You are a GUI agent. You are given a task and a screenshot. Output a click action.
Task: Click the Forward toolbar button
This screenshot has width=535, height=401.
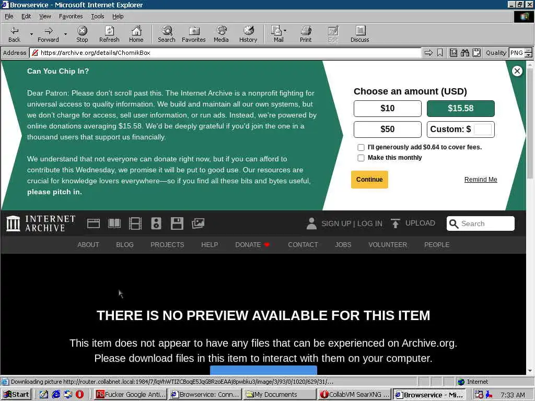(48, 34)
